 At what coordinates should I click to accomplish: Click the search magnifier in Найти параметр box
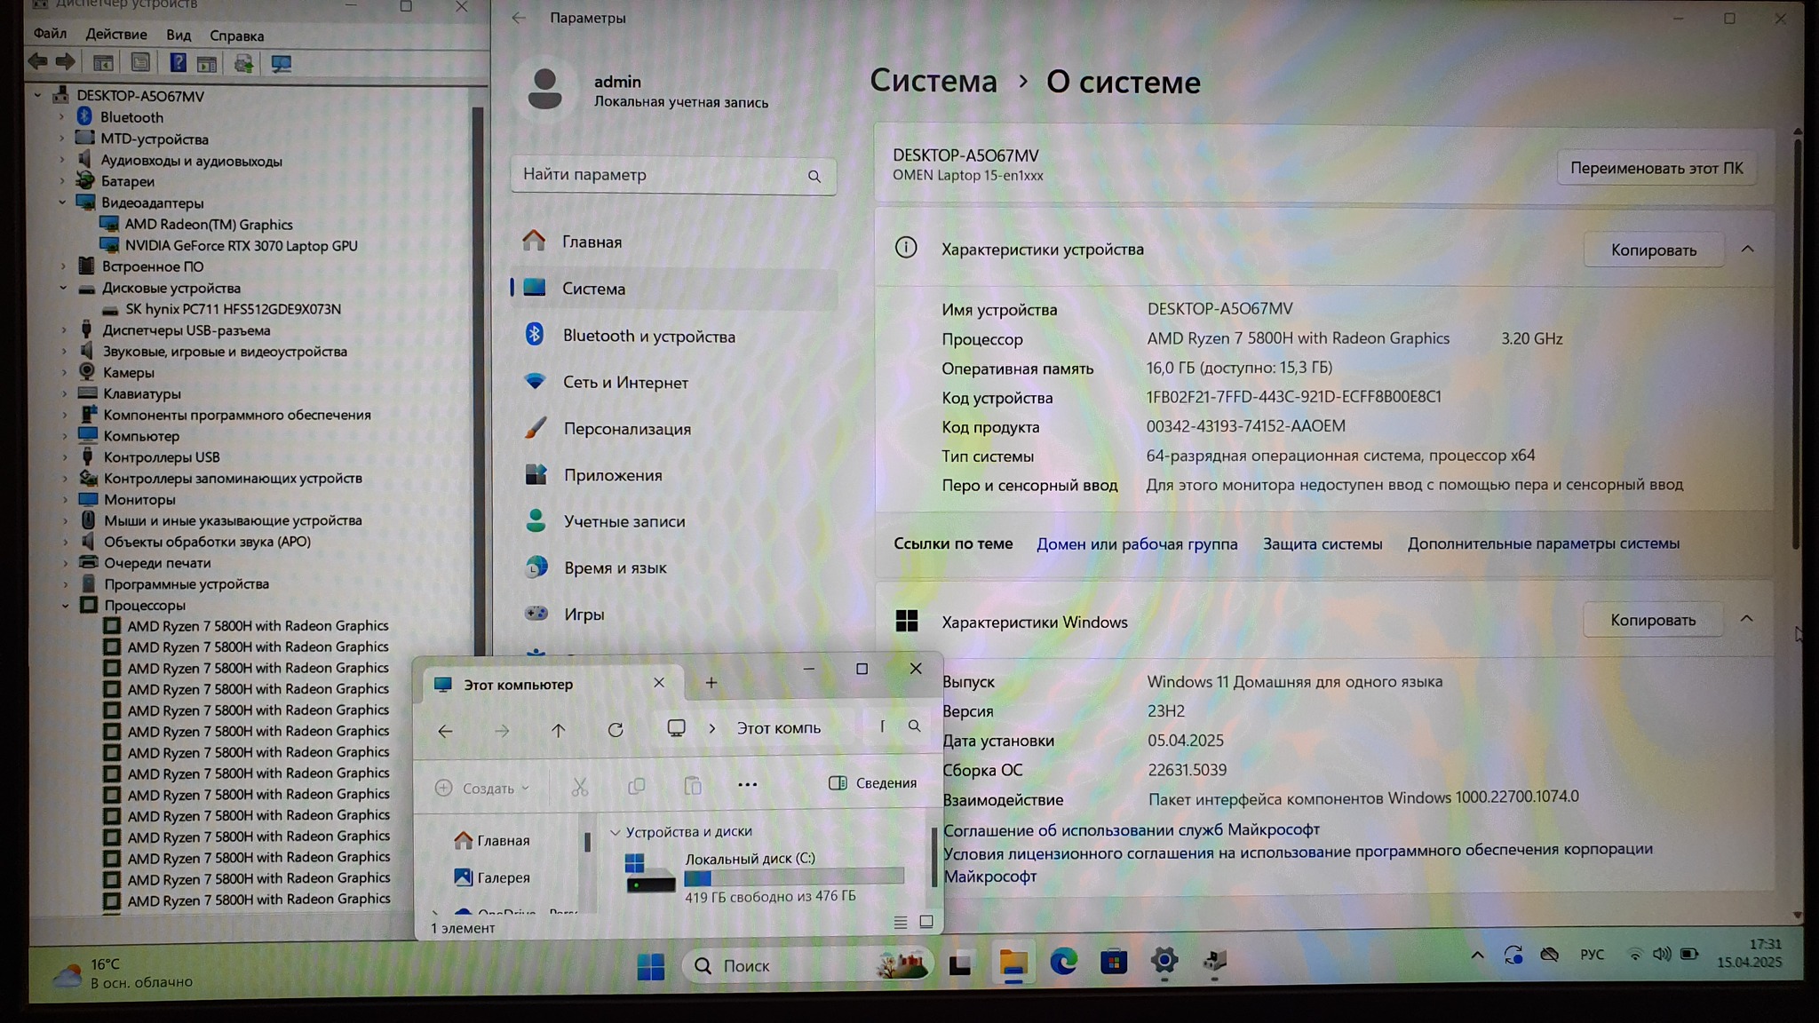814,176
